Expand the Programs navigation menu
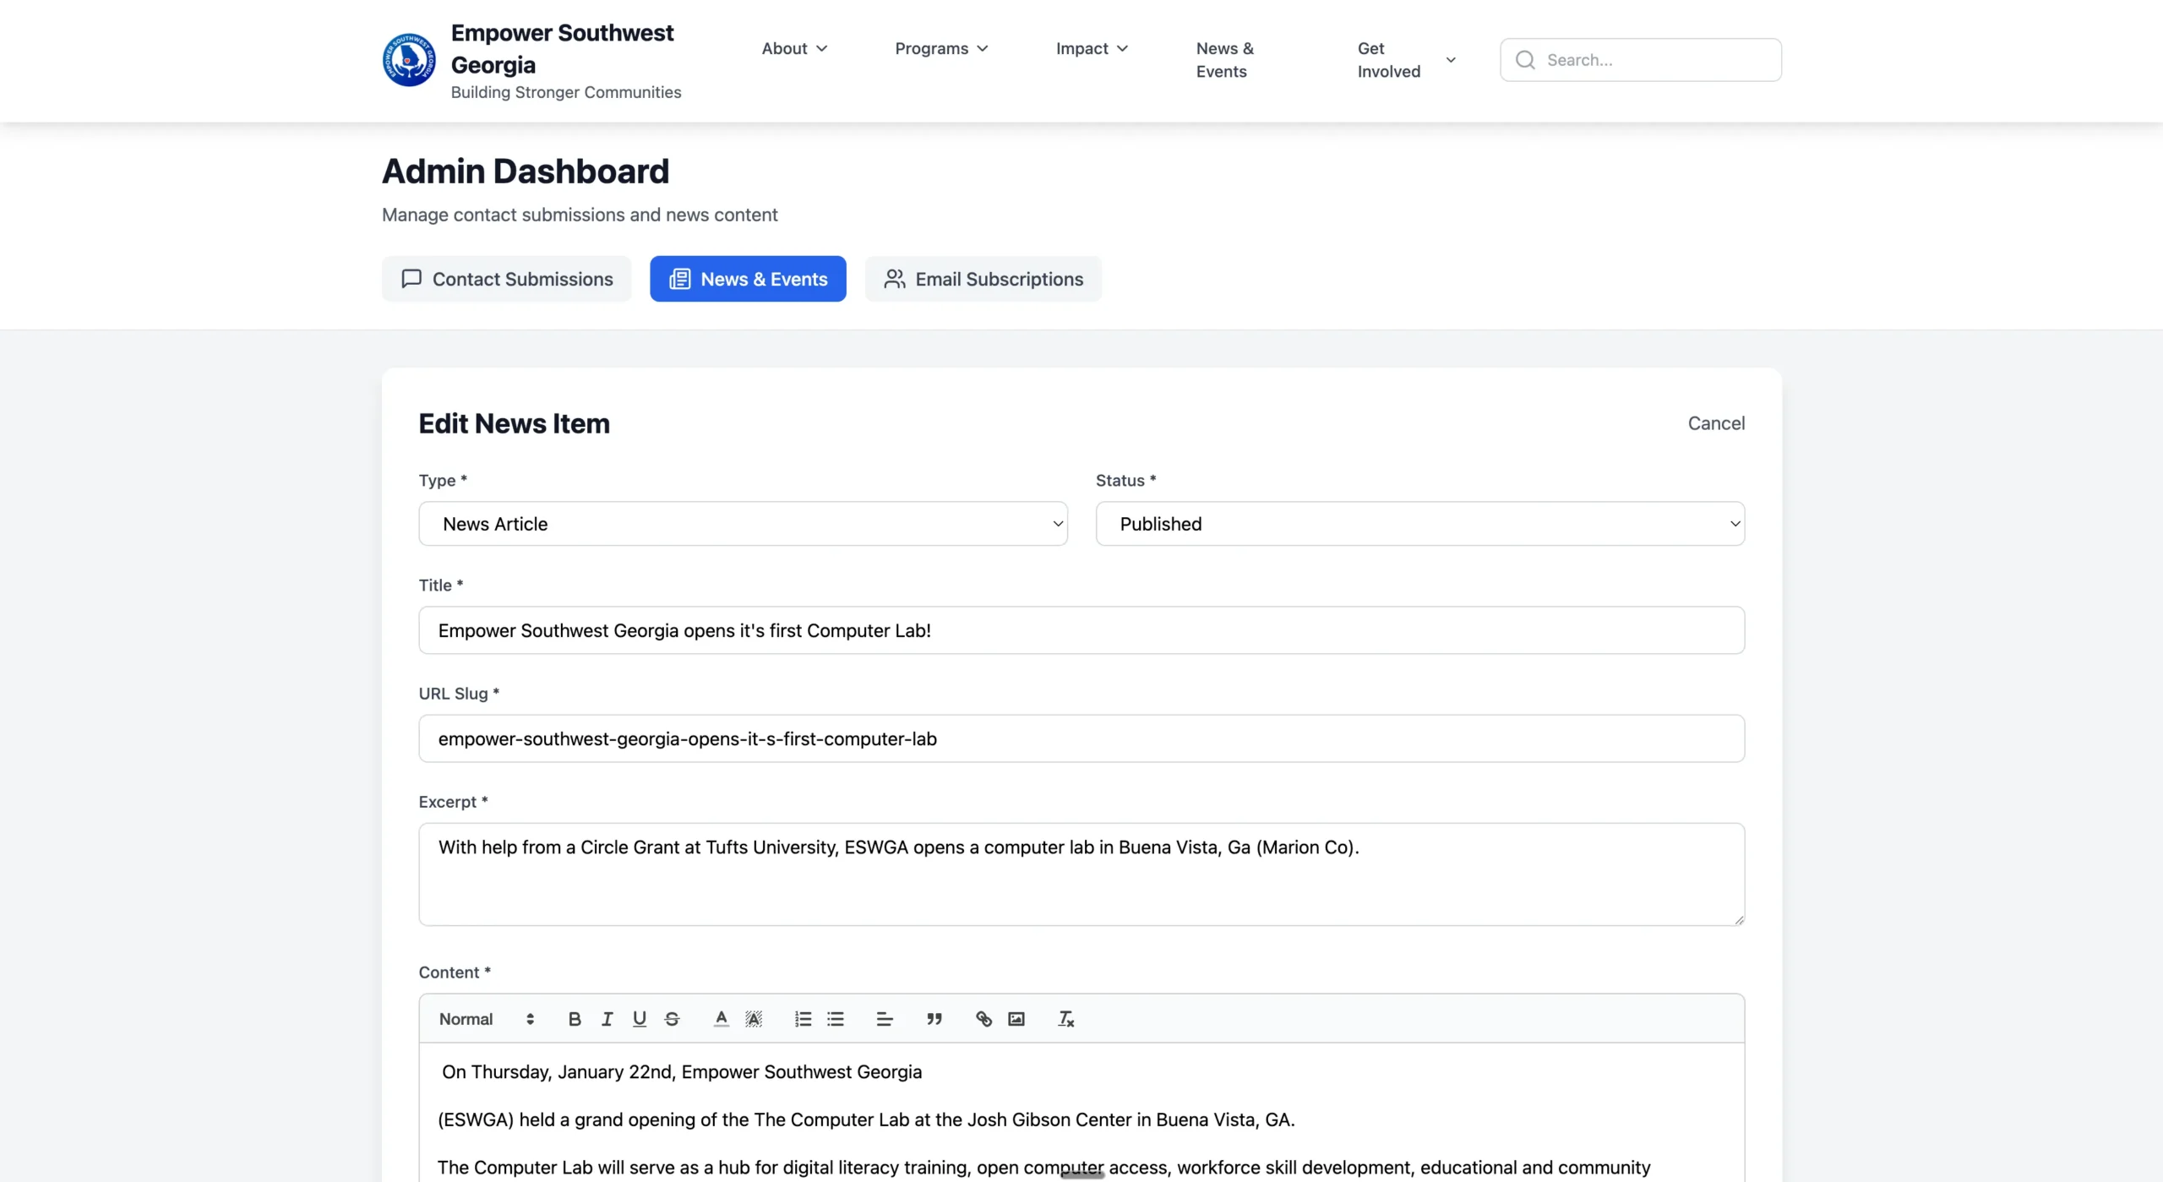Screen dimensions: 2163x1182 click(941, 48)
